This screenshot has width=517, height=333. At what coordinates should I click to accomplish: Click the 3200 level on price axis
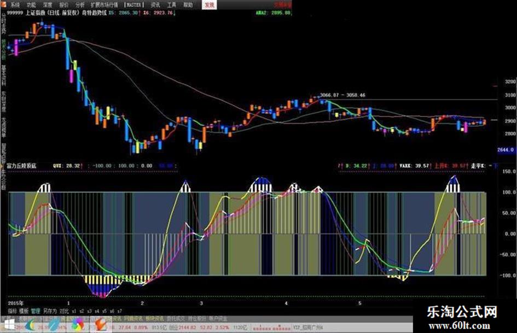(x=510, y=81)
